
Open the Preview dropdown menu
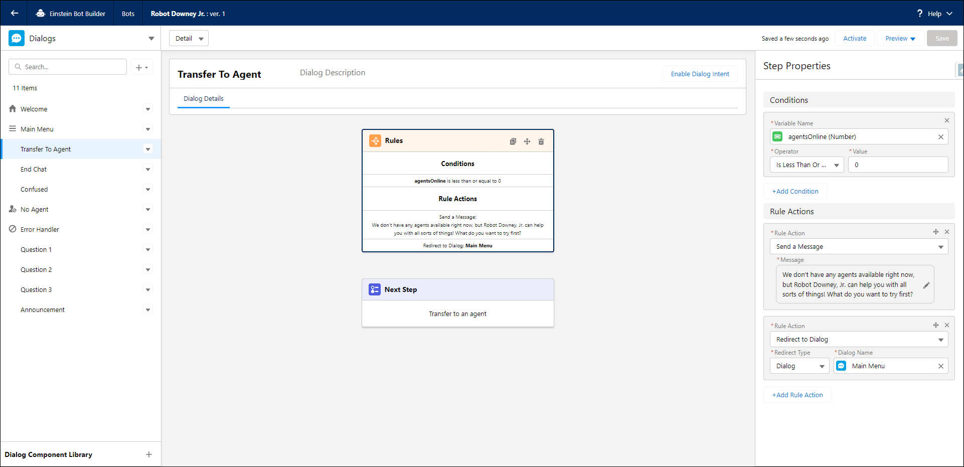tap(913, 39)
